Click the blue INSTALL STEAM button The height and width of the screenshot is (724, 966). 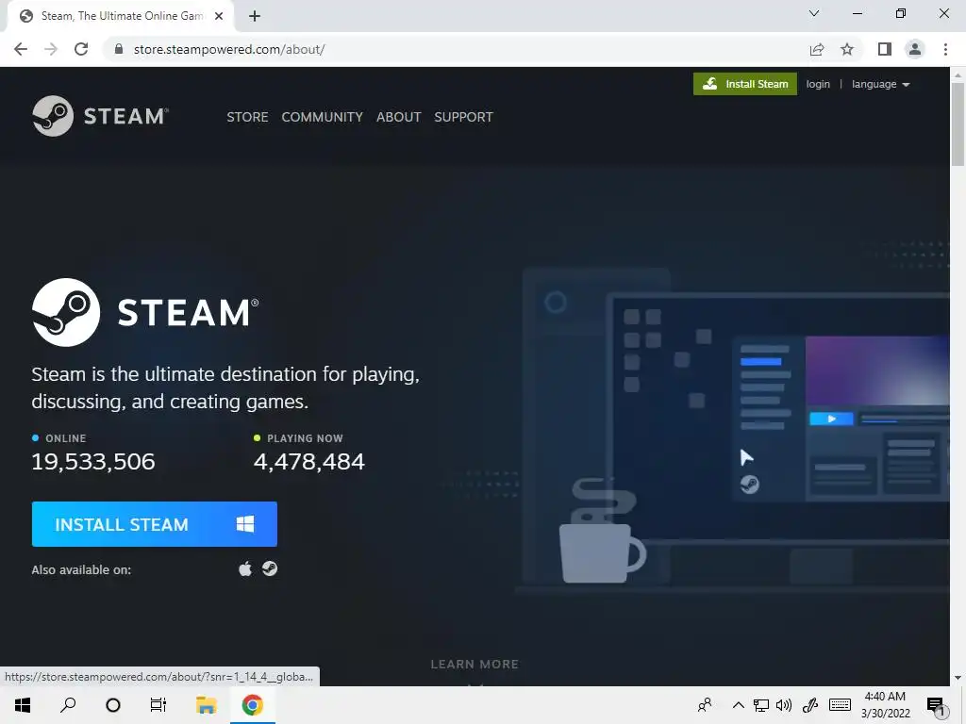point(154,524)
